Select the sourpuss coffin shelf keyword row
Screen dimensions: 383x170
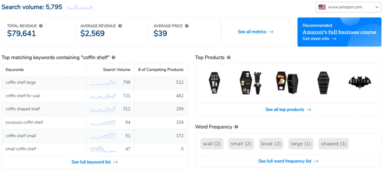[x=95, y=123]
